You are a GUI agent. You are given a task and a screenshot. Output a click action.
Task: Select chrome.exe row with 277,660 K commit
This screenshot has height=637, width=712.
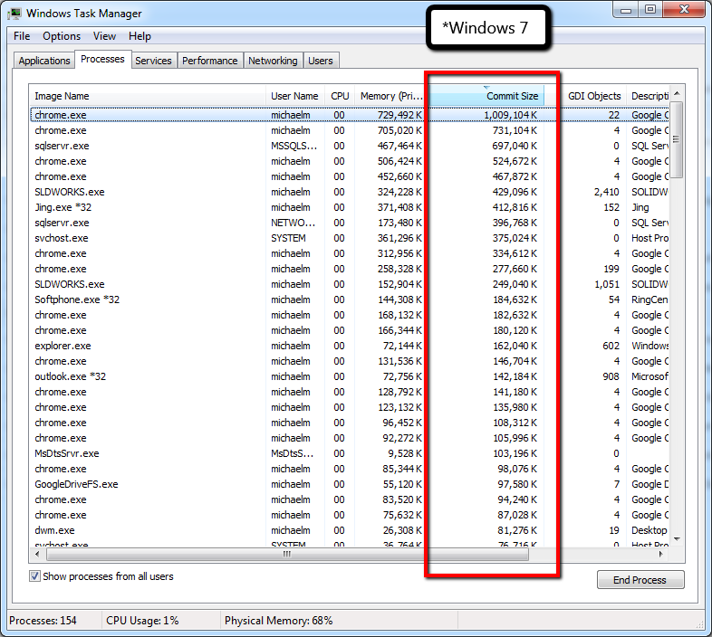(350, 269)
